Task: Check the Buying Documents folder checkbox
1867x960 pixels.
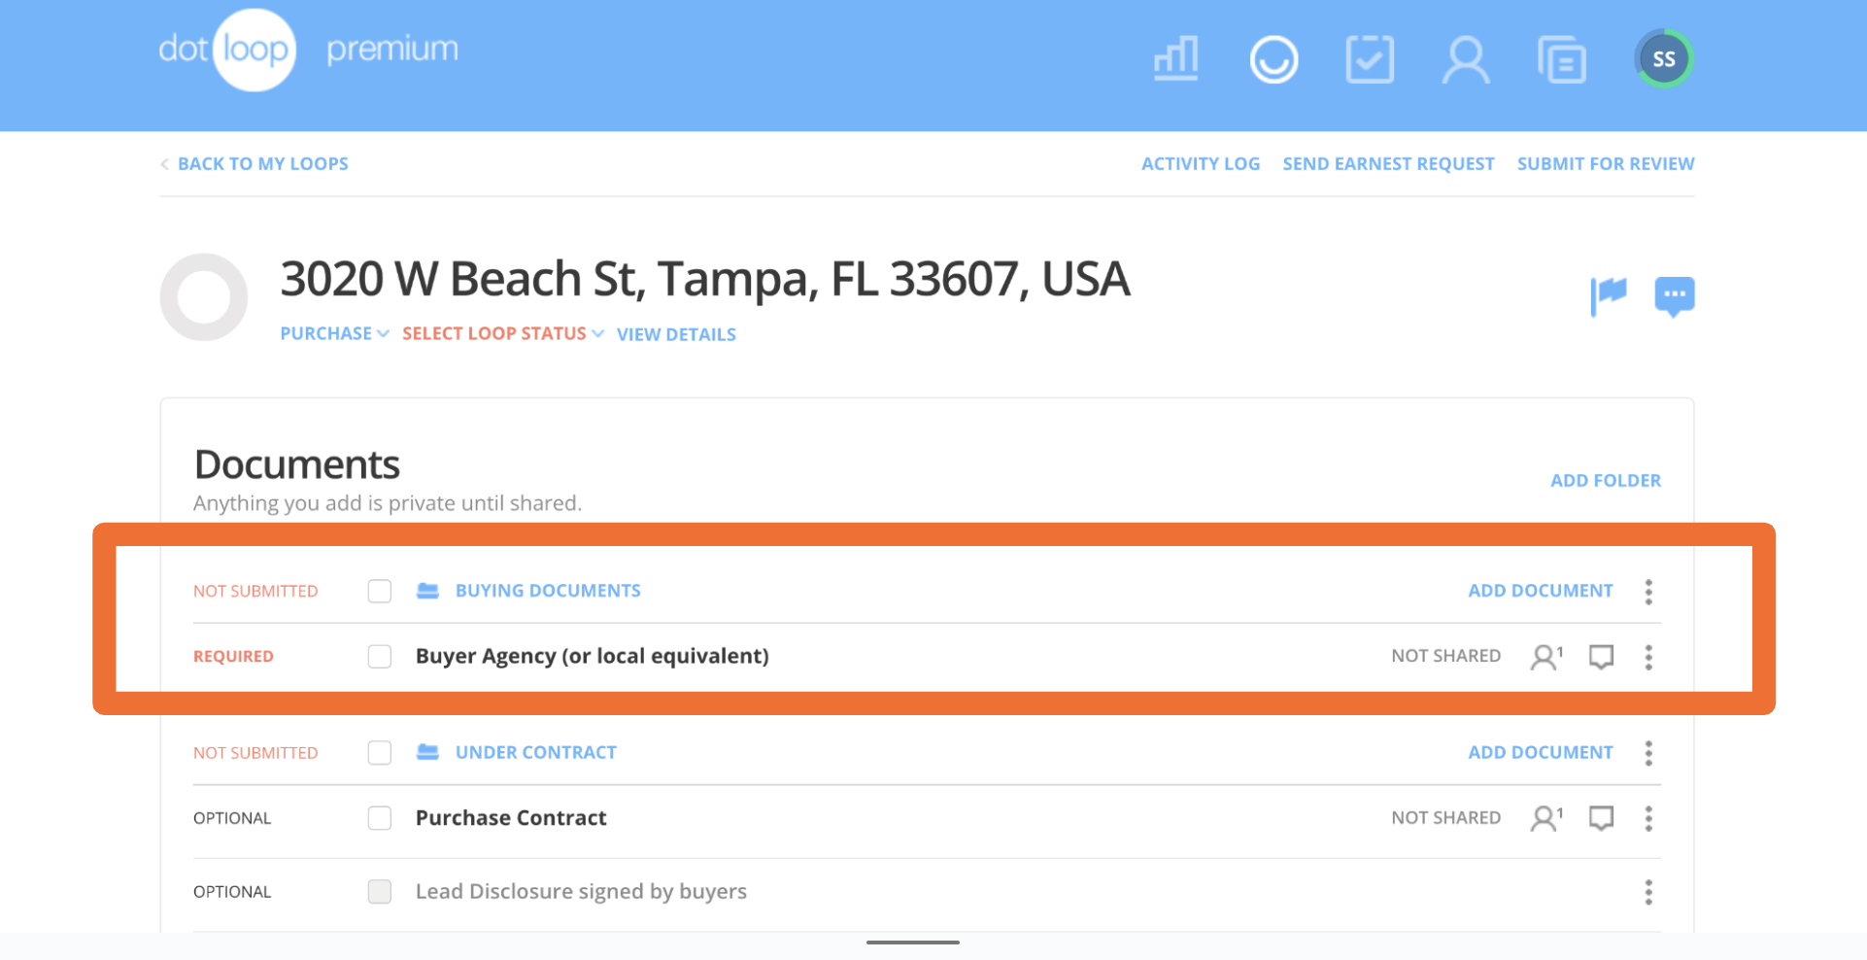Action: pos(380,591)
